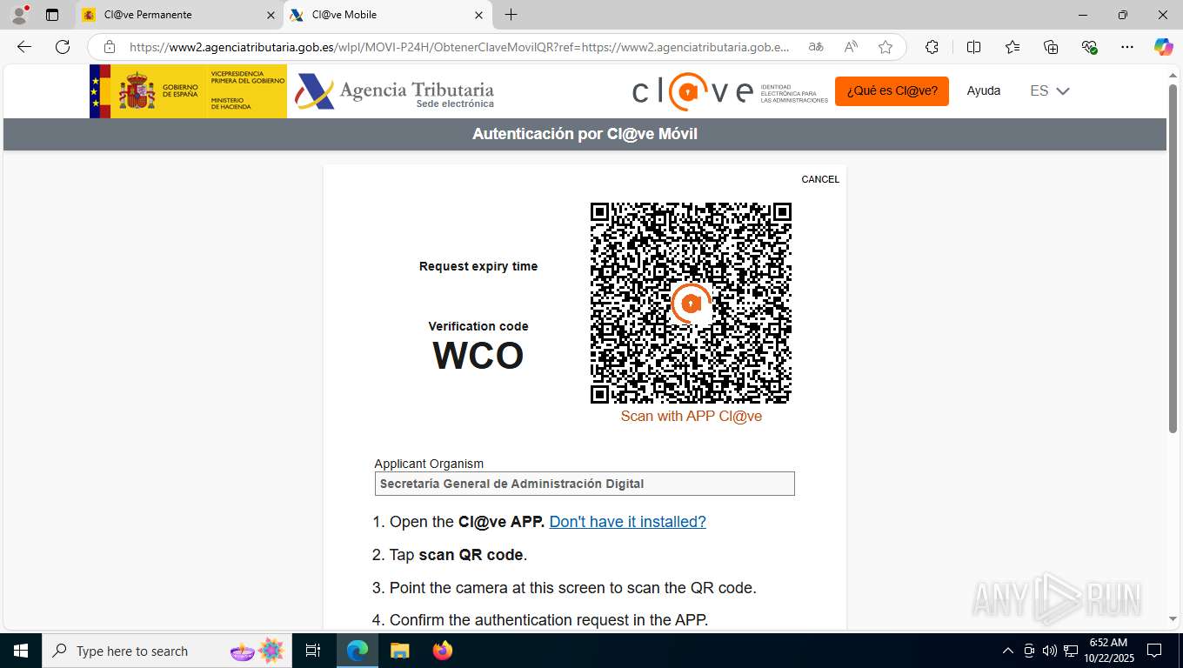The width and height of the screenshot is (1183, 668).
Task: Click scrollbar down arrow
Action: tap(1173, 618)
